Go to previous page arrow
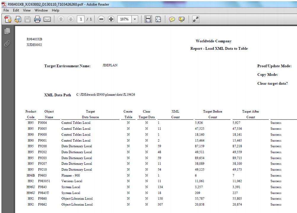Image resolution: width=297 pixels, height=213 pixels. [x=61, y=19]
